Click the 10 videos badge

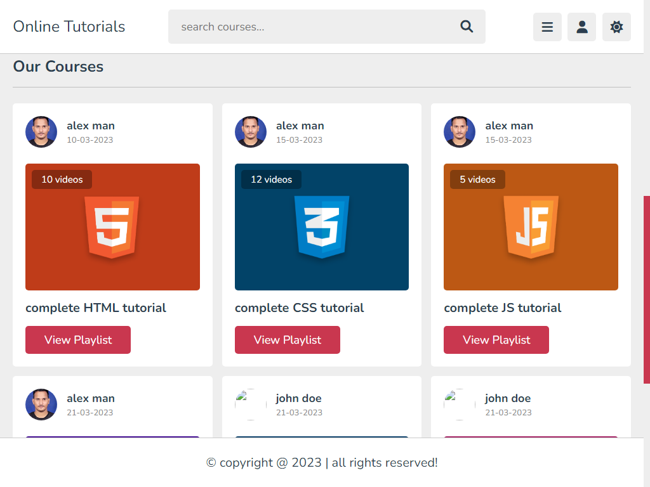coord(62,179)
